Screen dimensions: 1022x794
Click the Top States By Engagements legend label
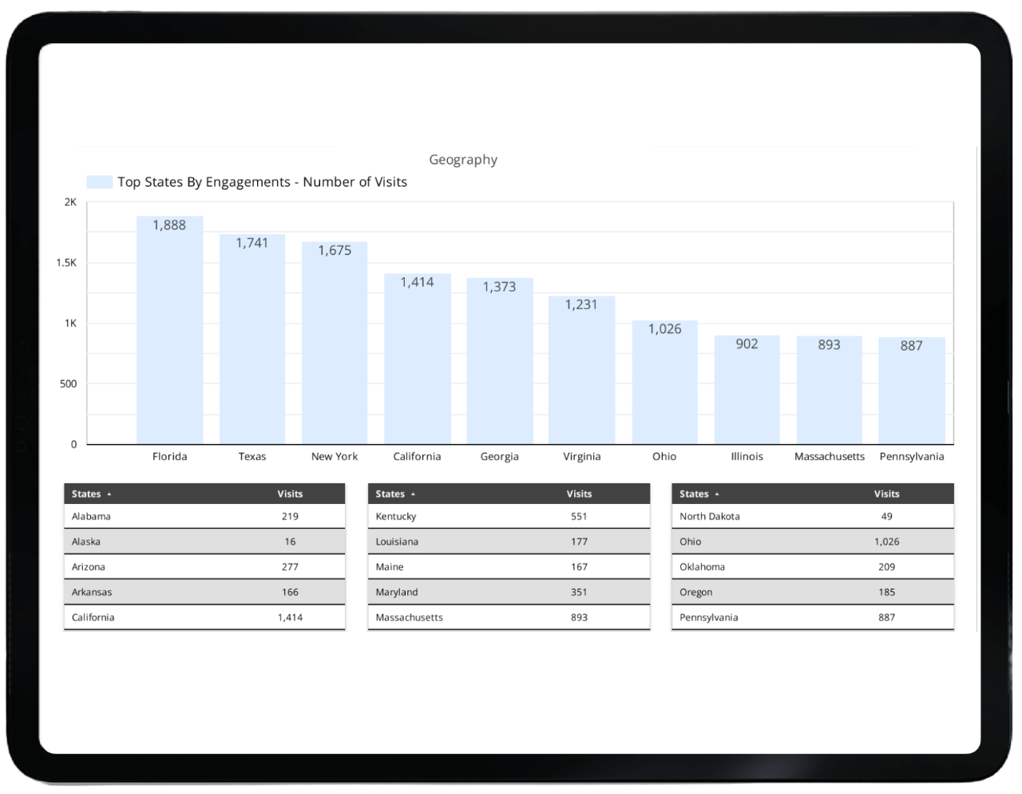tap(262, 182)
